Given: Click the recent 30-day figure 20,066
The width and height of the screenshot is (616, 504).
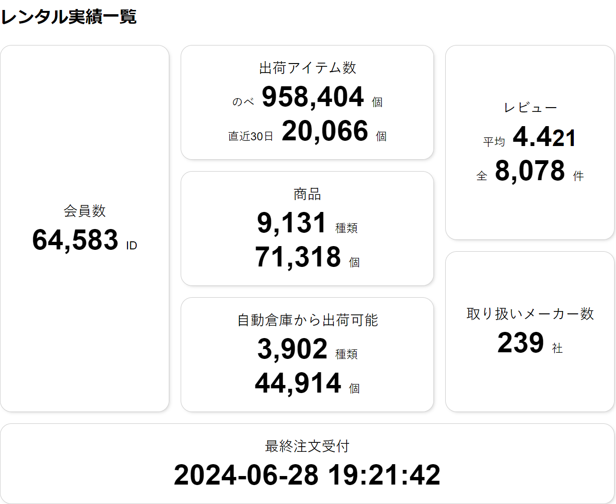Looking at the screenshot, I should coord(325,131).
